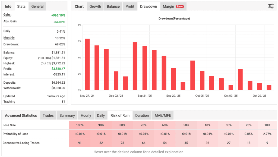Click the Daily label in stats
278x157 pixels.
click(7, 31)
